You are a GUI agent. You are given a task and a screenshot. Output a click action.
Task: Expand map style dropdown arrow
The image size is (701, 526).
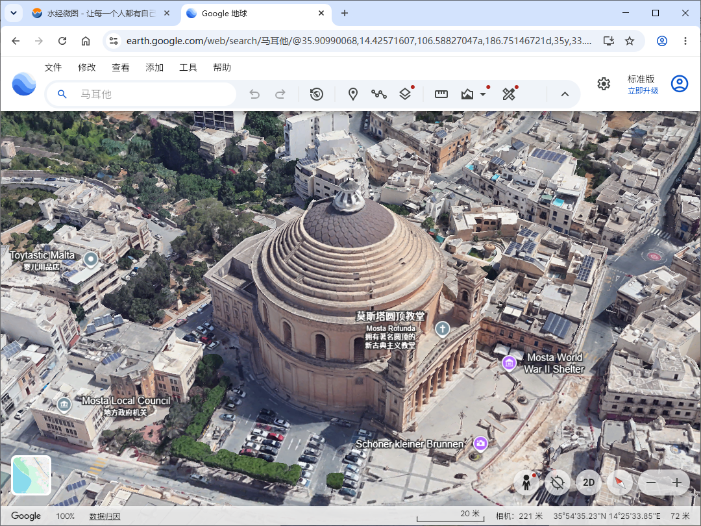pyautogui.click(x=483, y=94)
